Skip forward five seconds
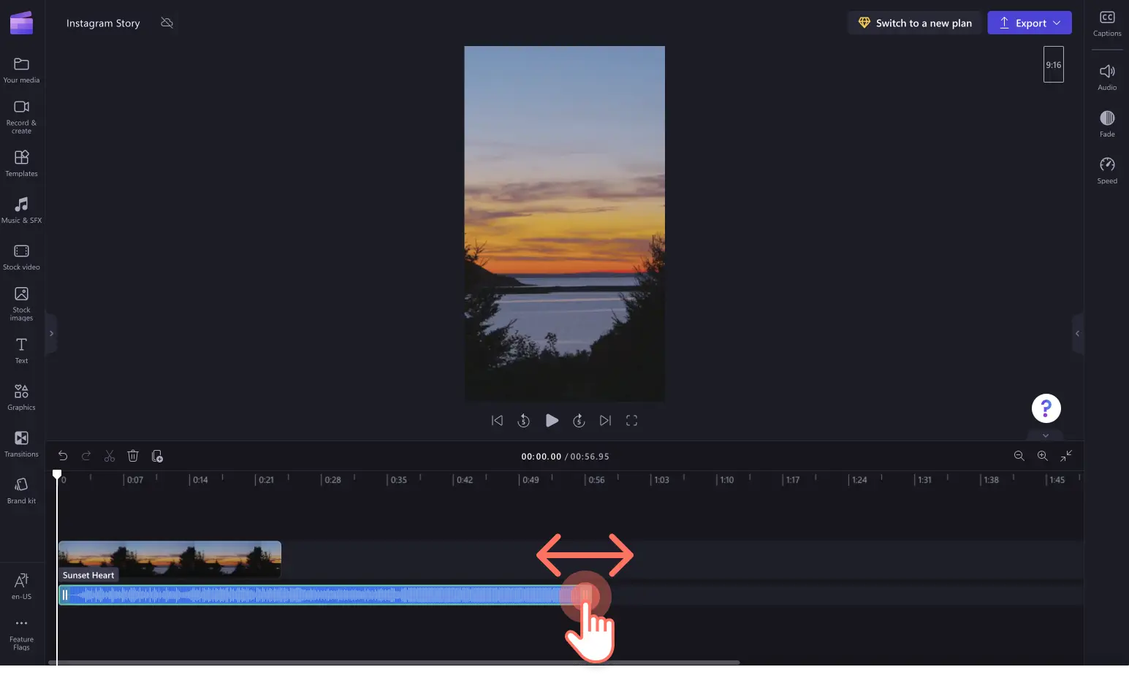This screenshot has height=675, width=1129. (579, 420)
